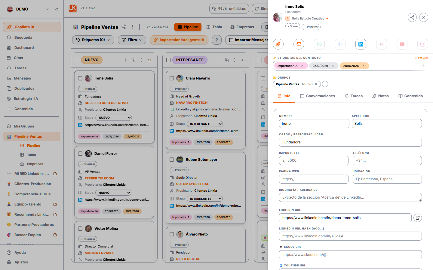The width and height of the screenshot is (433, 270).
Task: Switch to the Notas tab
Action: tap(380, 96)
